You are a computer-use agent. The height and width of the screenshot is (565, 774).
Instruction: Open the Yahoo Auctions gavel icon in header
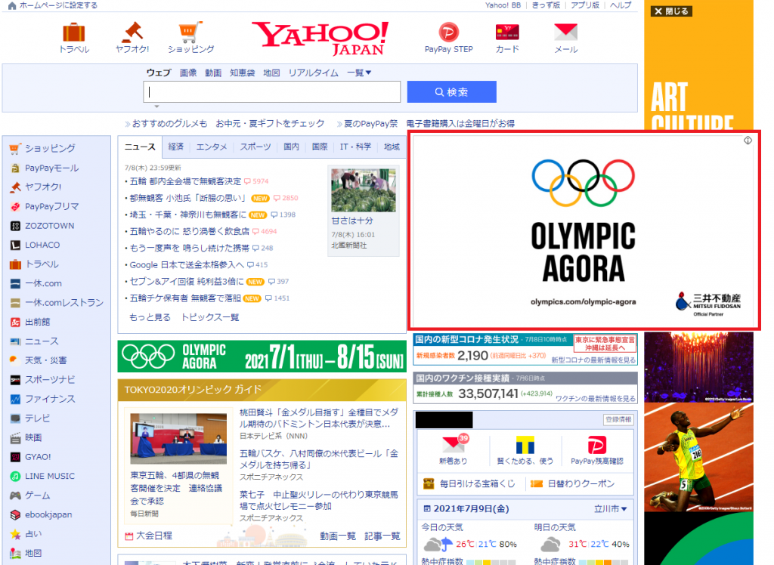point(132,32)
